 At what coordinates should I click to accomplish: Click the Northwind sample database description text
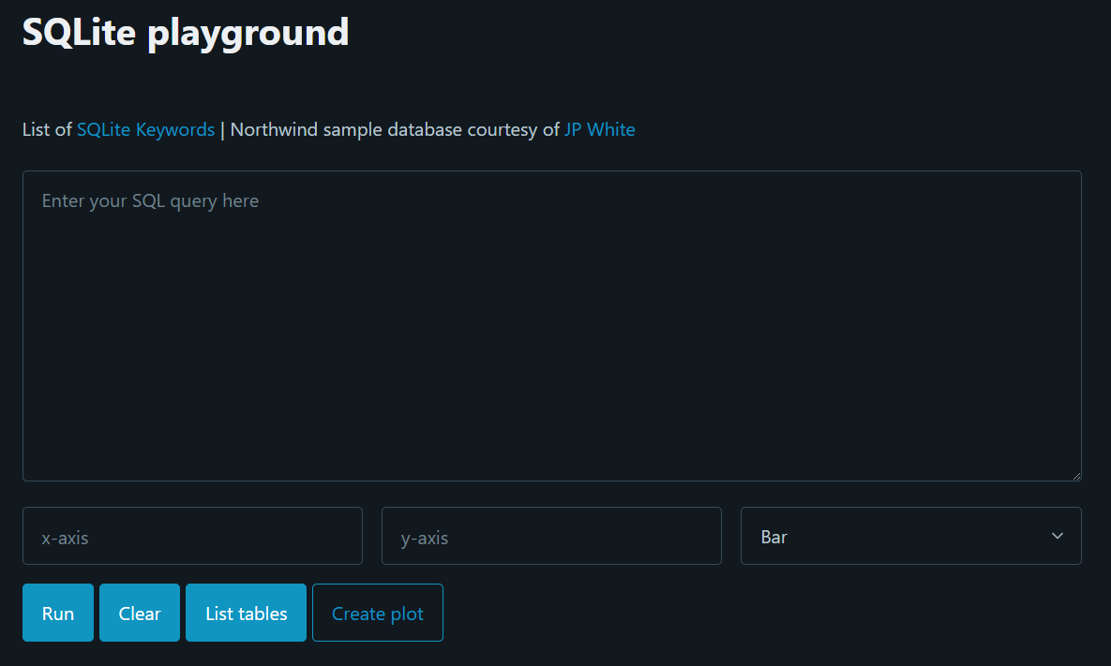point(394,129)
